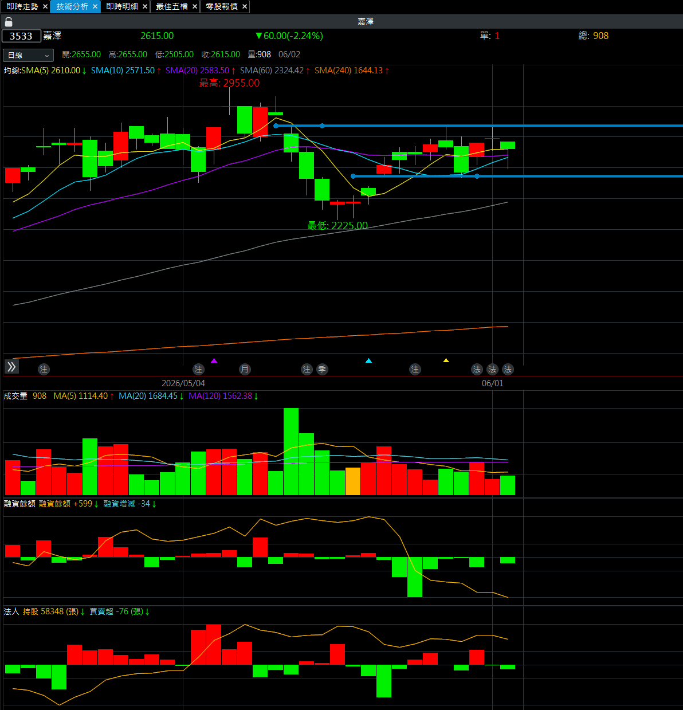683x710 pixels.
Task: Click the stock code field showing 3533
Action: point(22,36)
